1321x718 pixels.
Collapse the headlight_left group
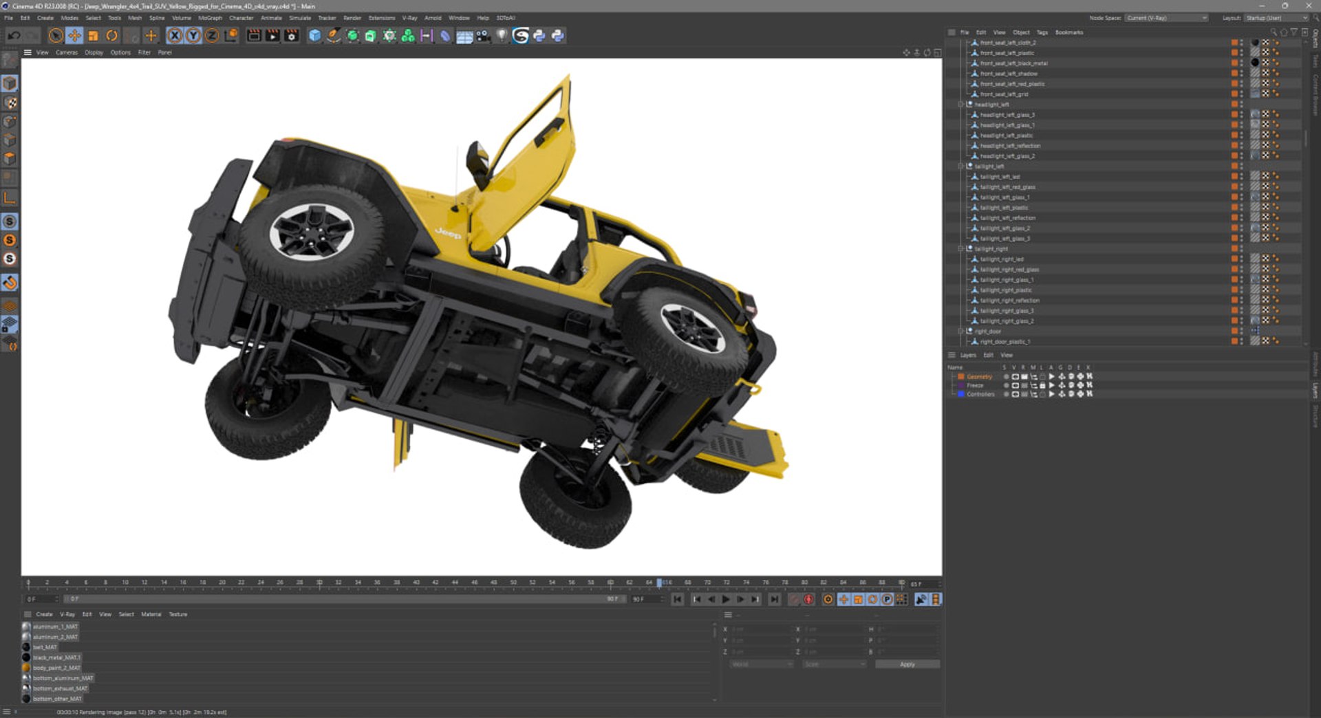coord(961,105)
